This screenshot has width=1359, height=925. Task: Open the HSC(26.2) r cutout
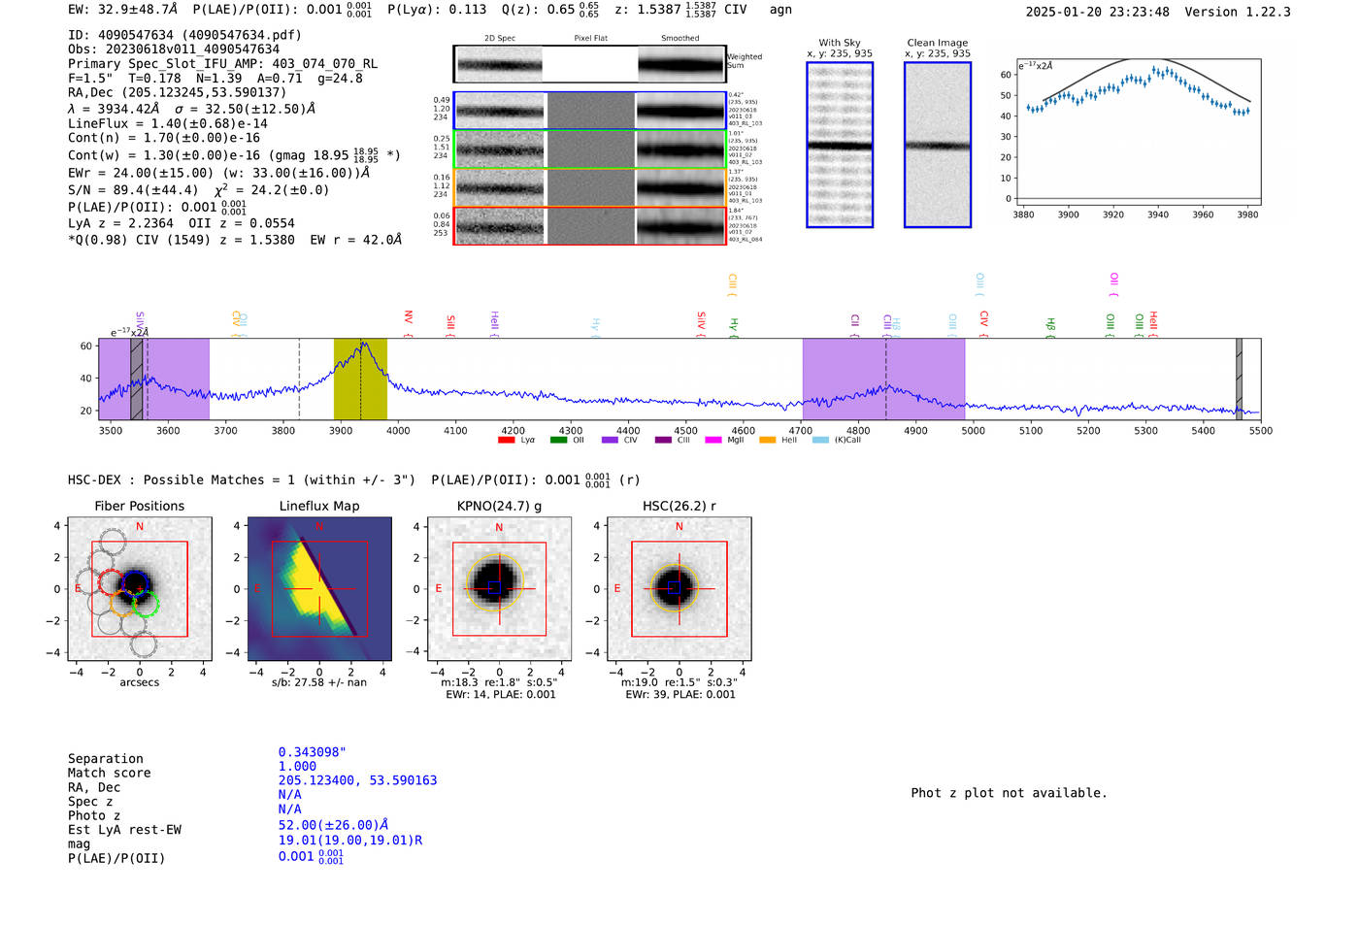[x=679, y=589]
